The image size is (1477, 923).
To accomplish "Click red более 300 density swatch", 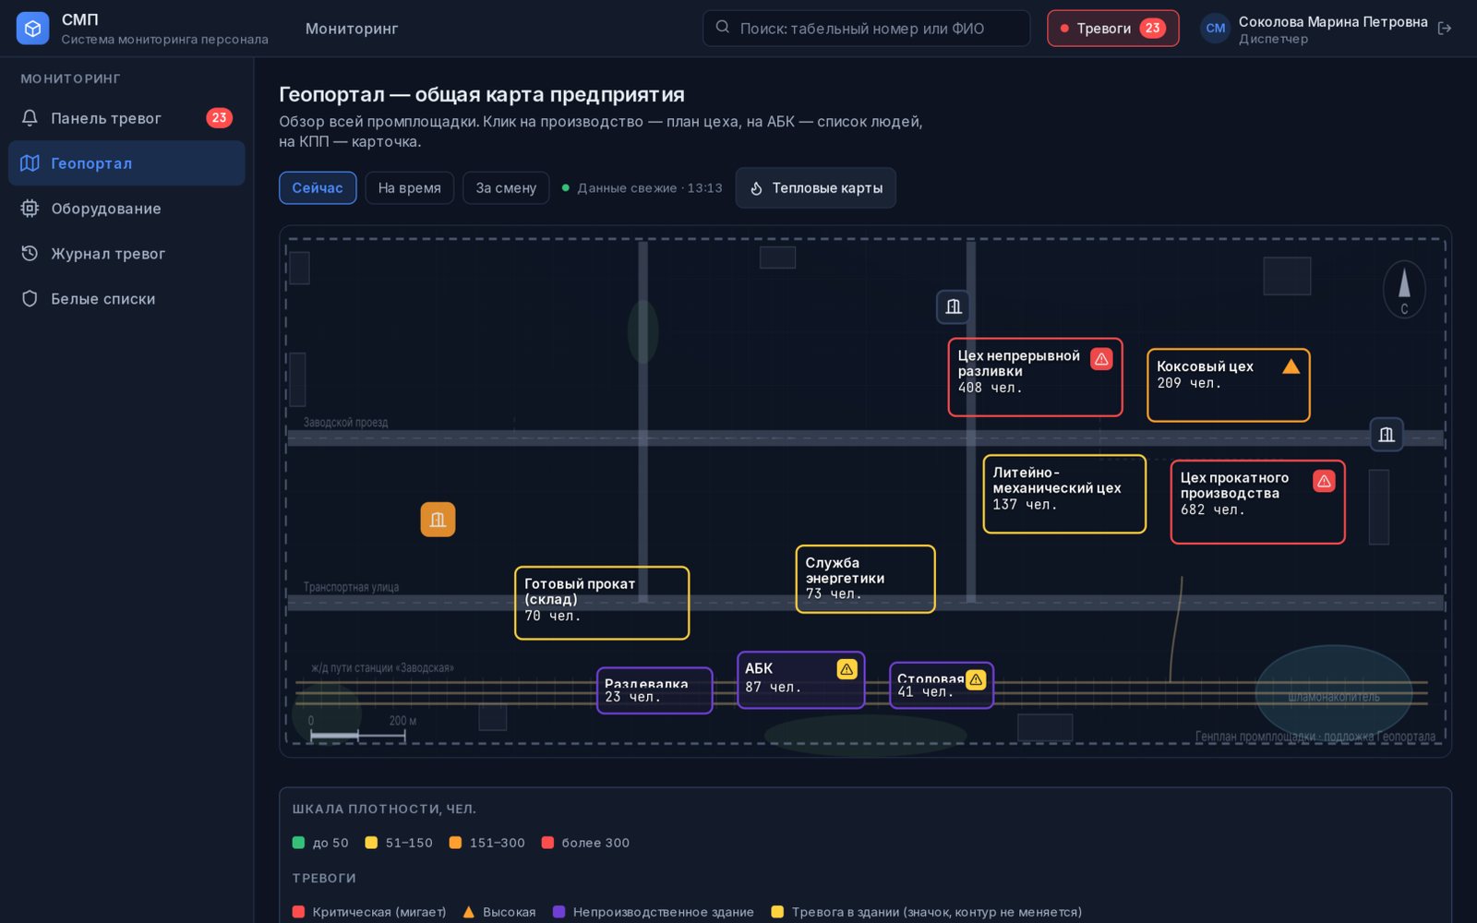I will click(547, 843).
